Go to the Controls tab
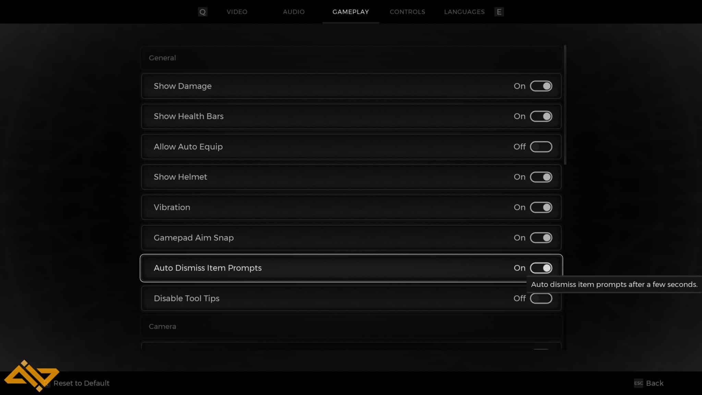Viewport: 702px width, 395px height. click(407, 12)
